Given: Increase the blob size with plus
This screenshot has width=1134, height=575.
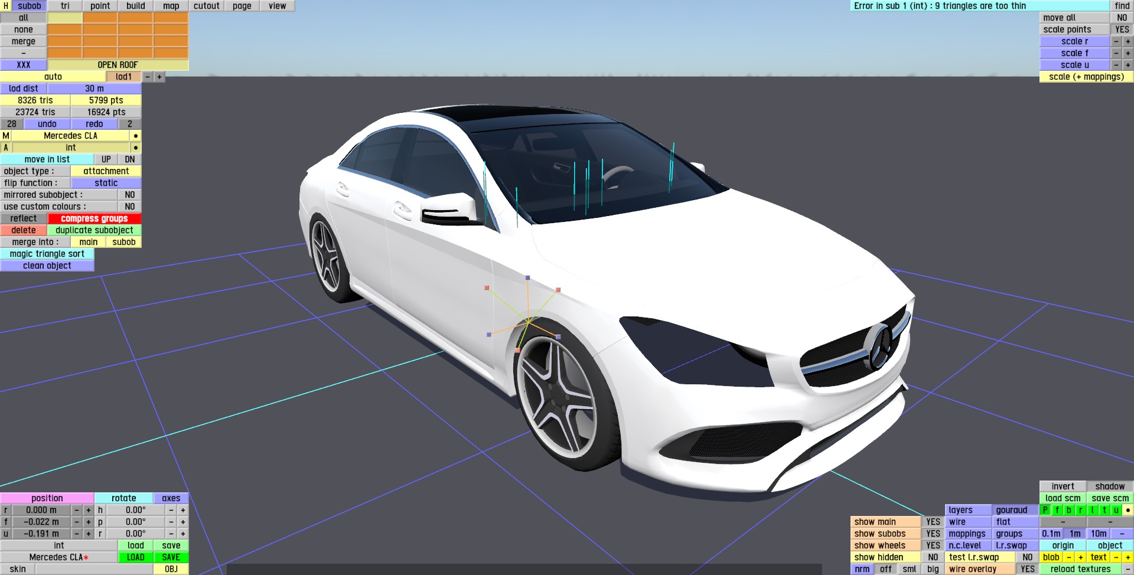Looking at the screenshot, I should (1081, 557).
